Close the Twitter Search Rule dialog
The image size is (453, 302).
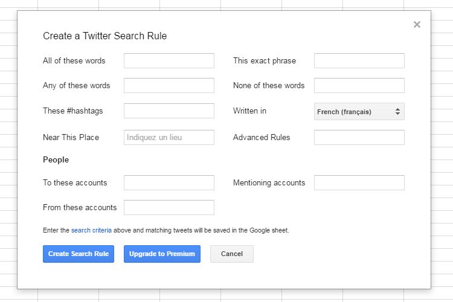[x=417, y=25]
